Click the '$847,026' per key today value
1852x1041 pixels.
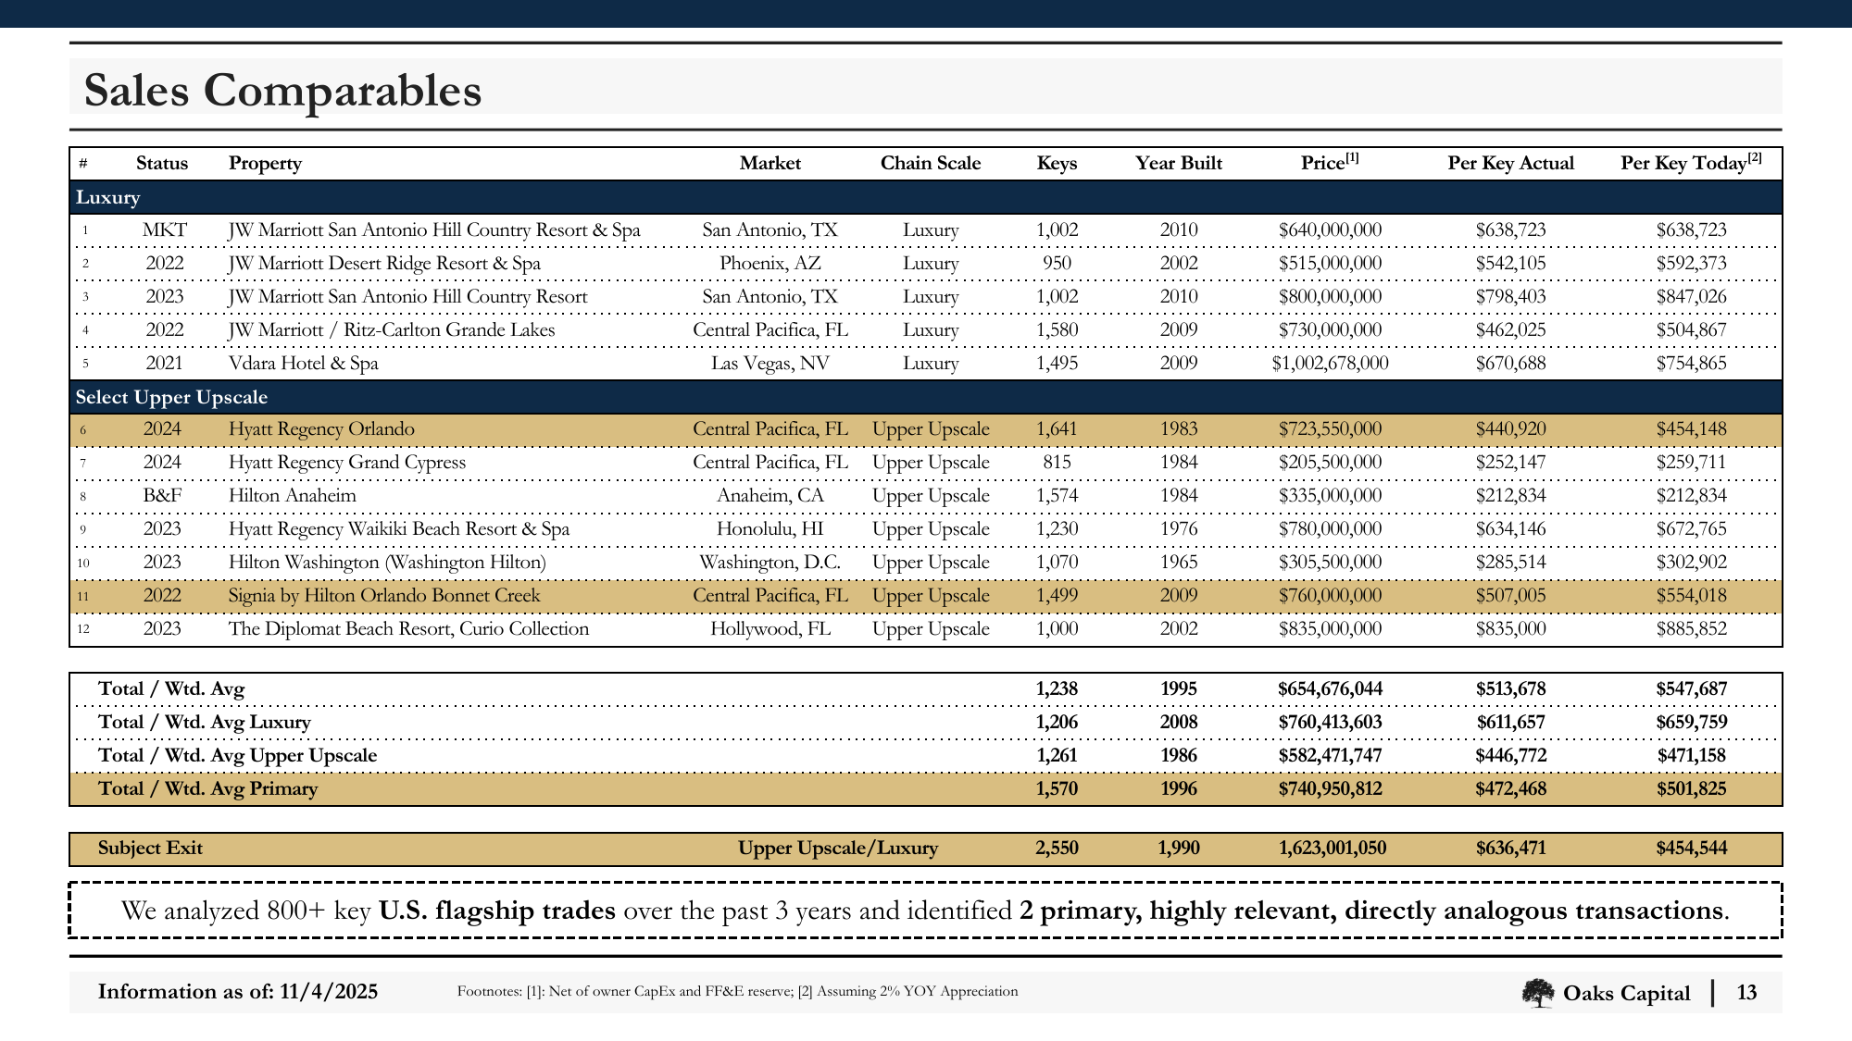click(1692, 296)
